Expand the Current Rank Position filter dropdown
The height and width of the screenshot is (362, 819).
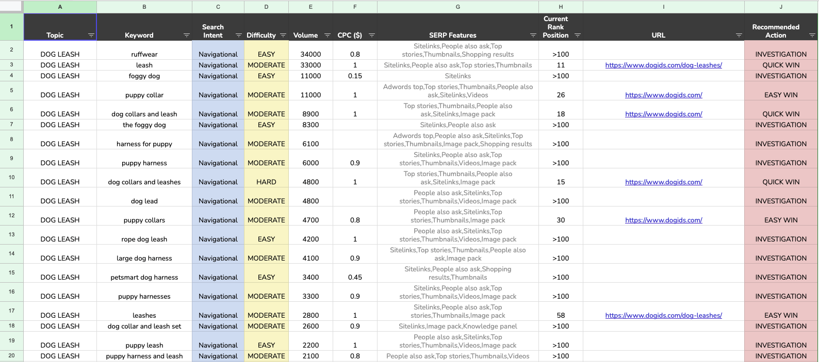(x=578, y=36)
